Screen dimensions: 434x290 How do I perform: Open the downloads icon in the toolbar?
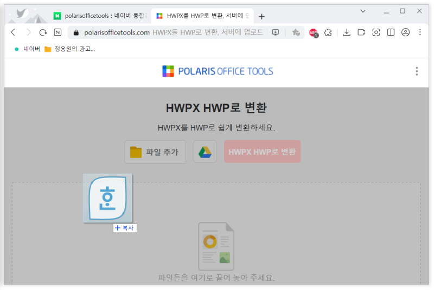click(x=347, y=32)
